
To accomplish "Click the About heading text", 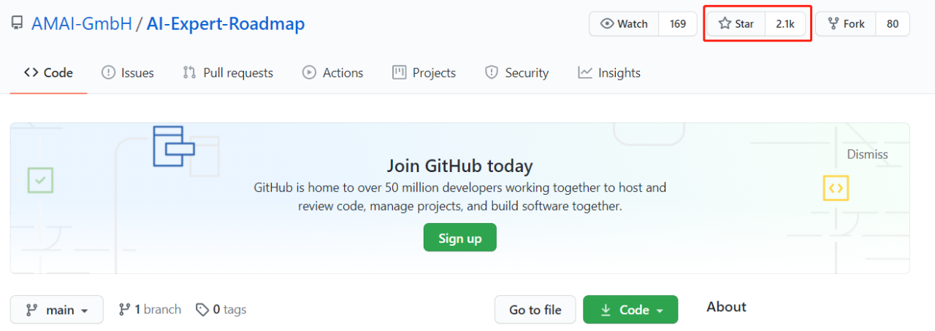I will (726, 307).
